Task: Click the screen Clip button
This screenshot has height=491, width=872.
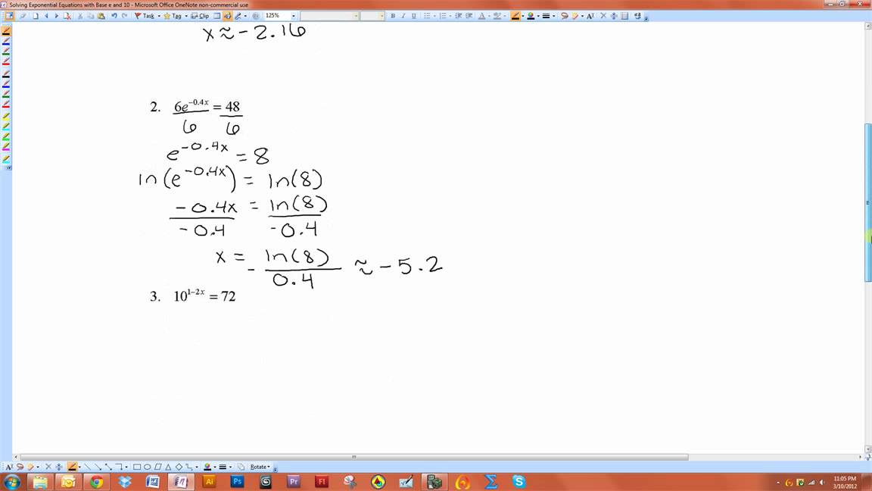Action: [200, 16]
